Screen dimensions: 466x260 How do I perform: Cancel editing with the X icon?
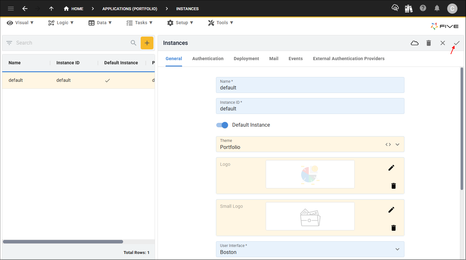click(x=443, y=43)
